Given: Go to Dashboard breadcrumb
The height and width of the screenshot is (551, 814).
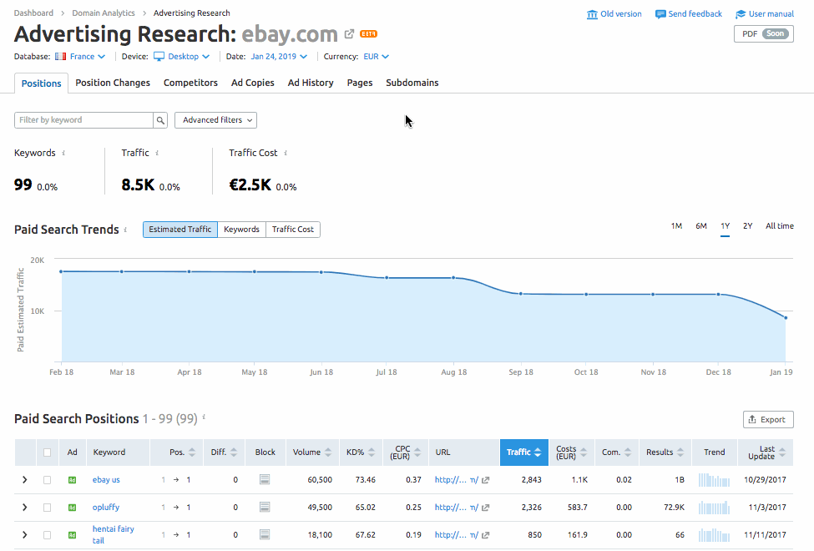Looking at the screenshot, I should (33, 13).
